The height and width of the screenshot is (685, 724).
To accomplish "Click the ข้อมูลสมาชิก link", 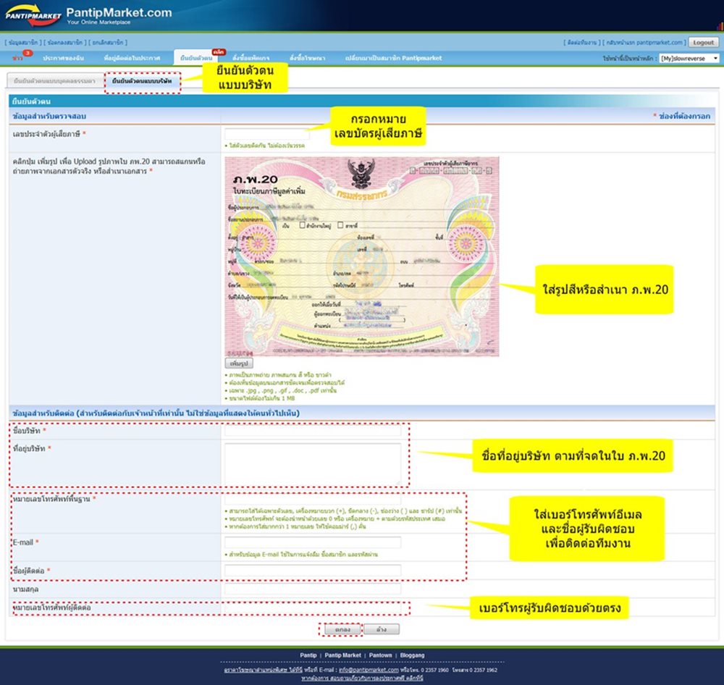I will pyautogui.click(x=22, y=43).
